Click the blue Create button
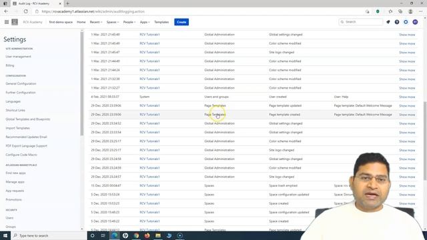Screen dimensions: 427x240 click(181, 22)
